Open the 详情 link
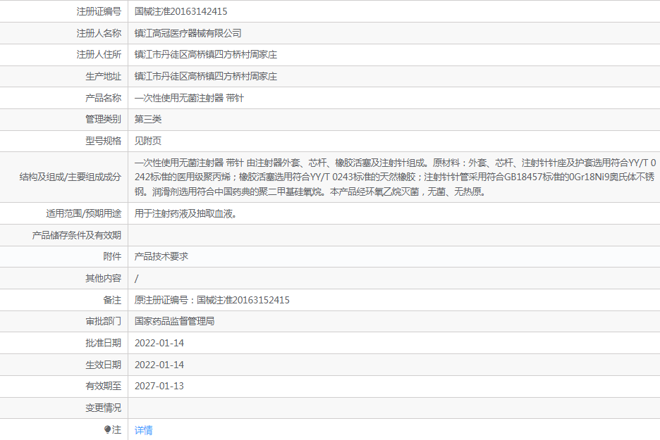660x440 pixels. pos(143,430)
